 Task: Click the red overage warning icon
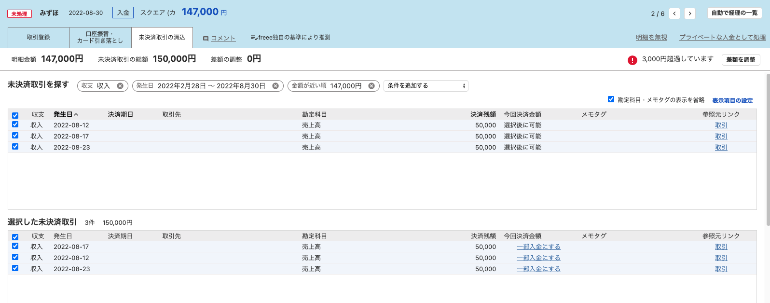click(x=632, y=60)
